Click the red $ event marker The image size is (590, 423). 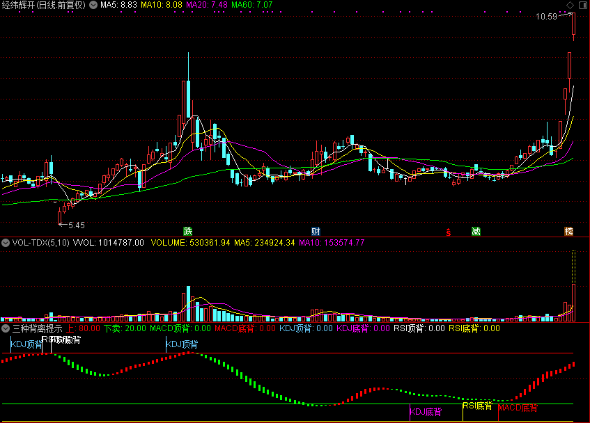pyautogui.click(x=448, y=232)
